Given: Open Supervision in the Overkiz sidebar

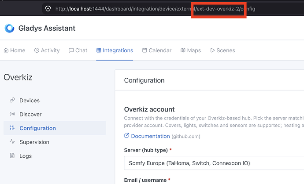Looking at the screenshot, I should [x=55, y=142].
